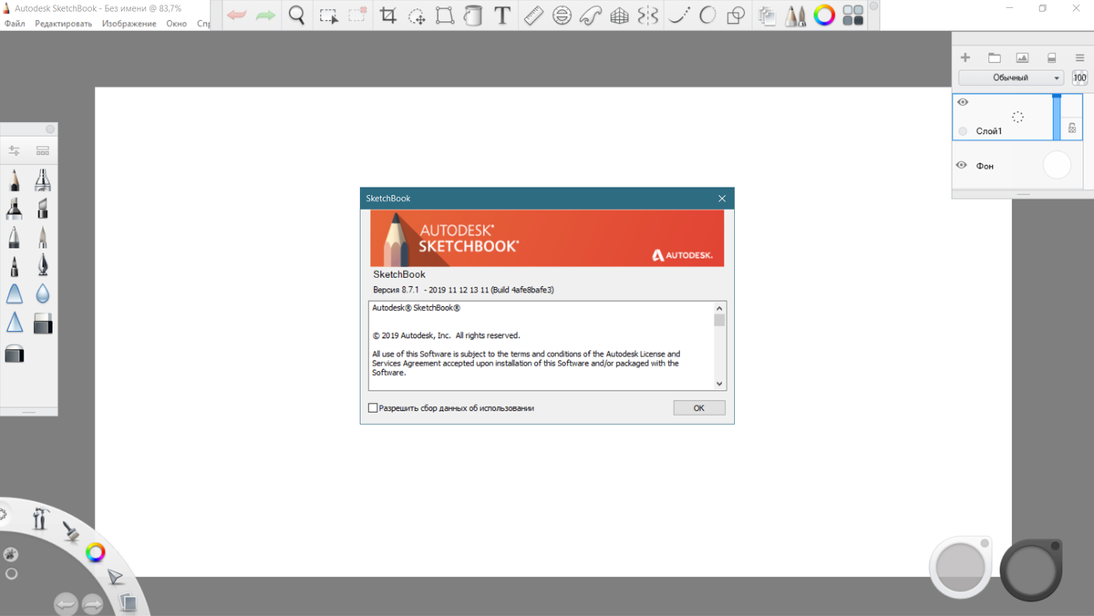Image resolution: width=1094 pixels, height=616 pixels.
Task: Enable the French Curve guide
Action: [591, 15]
